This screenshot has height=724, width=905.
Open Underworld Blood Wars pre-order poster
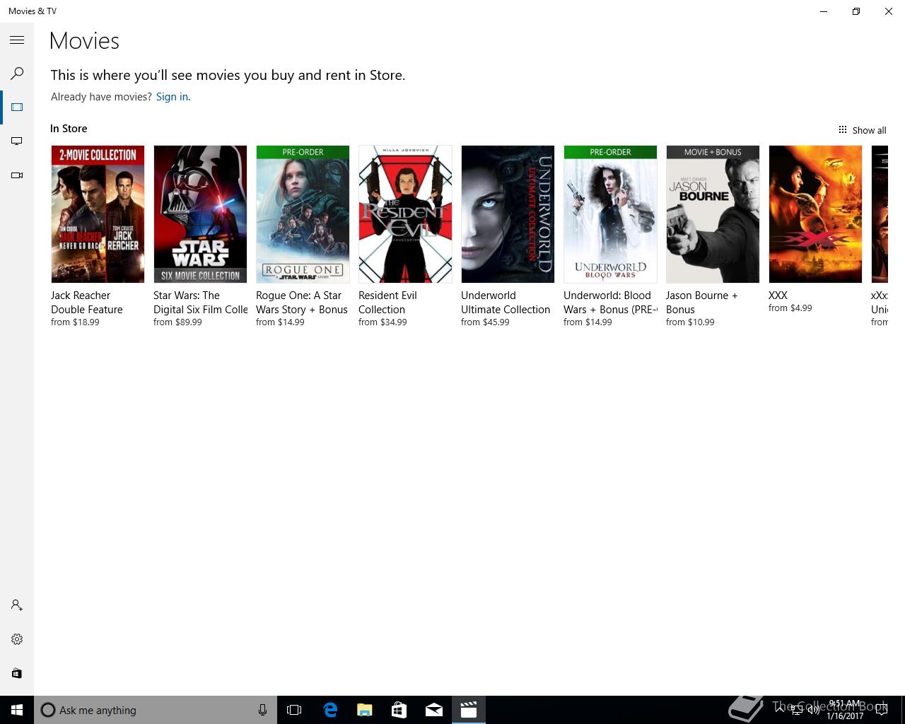[610, 214]
